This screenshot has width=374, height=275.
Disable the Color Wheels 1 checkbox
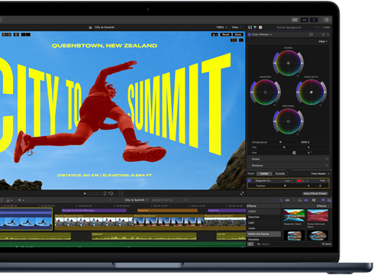[250, 34]
